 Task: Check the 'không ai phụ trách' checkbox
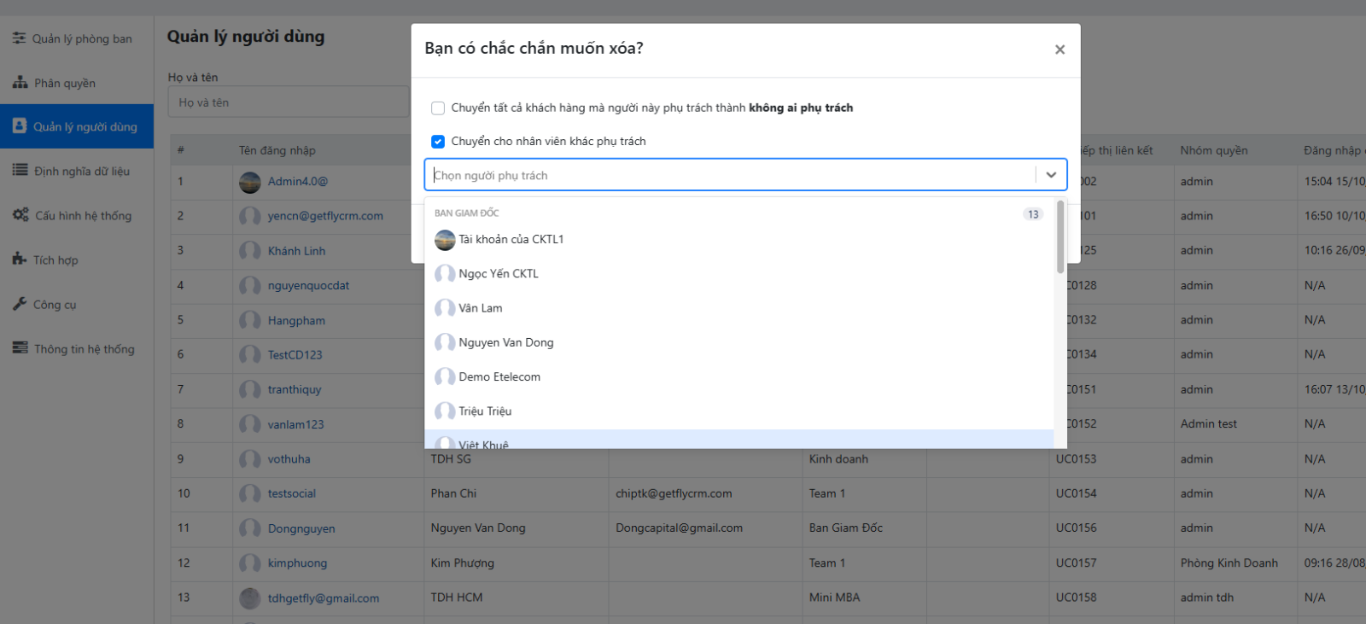[x=438, y=108]
